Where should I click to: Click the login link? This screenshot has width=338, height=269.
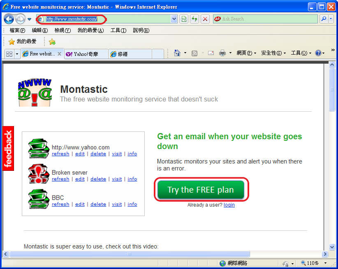[x=229, y=205]
